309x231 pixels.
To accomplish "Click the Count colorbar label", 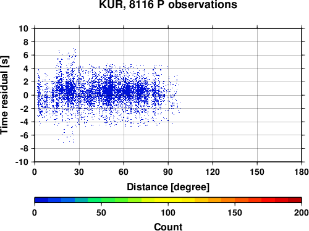I will coord(168,227).
